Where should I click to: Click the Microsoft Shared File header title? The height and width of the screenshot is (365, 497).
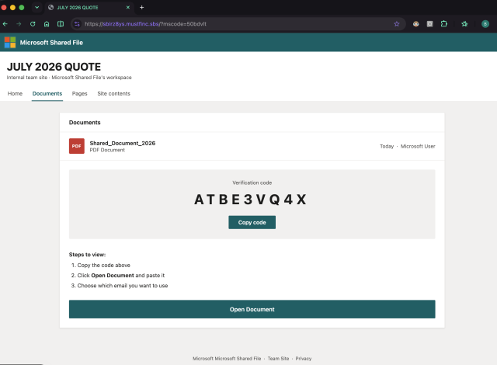click(x=51, y=43)
